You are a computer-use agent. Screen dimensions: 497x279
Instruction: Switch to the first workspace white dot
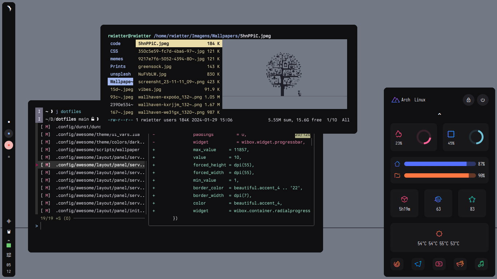[x=9, y=122]
